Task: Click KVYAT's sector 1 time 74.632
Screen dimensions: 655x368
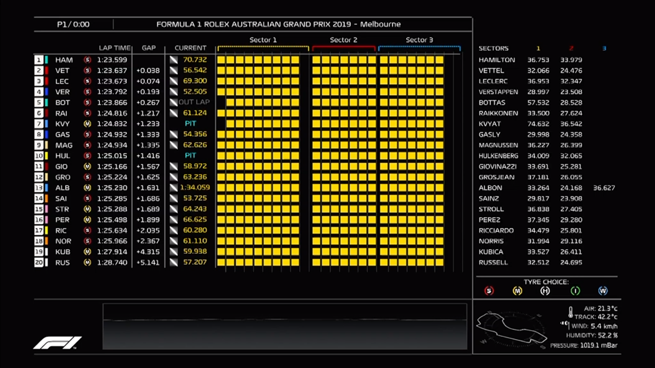Action: click(x=539, y=124)
